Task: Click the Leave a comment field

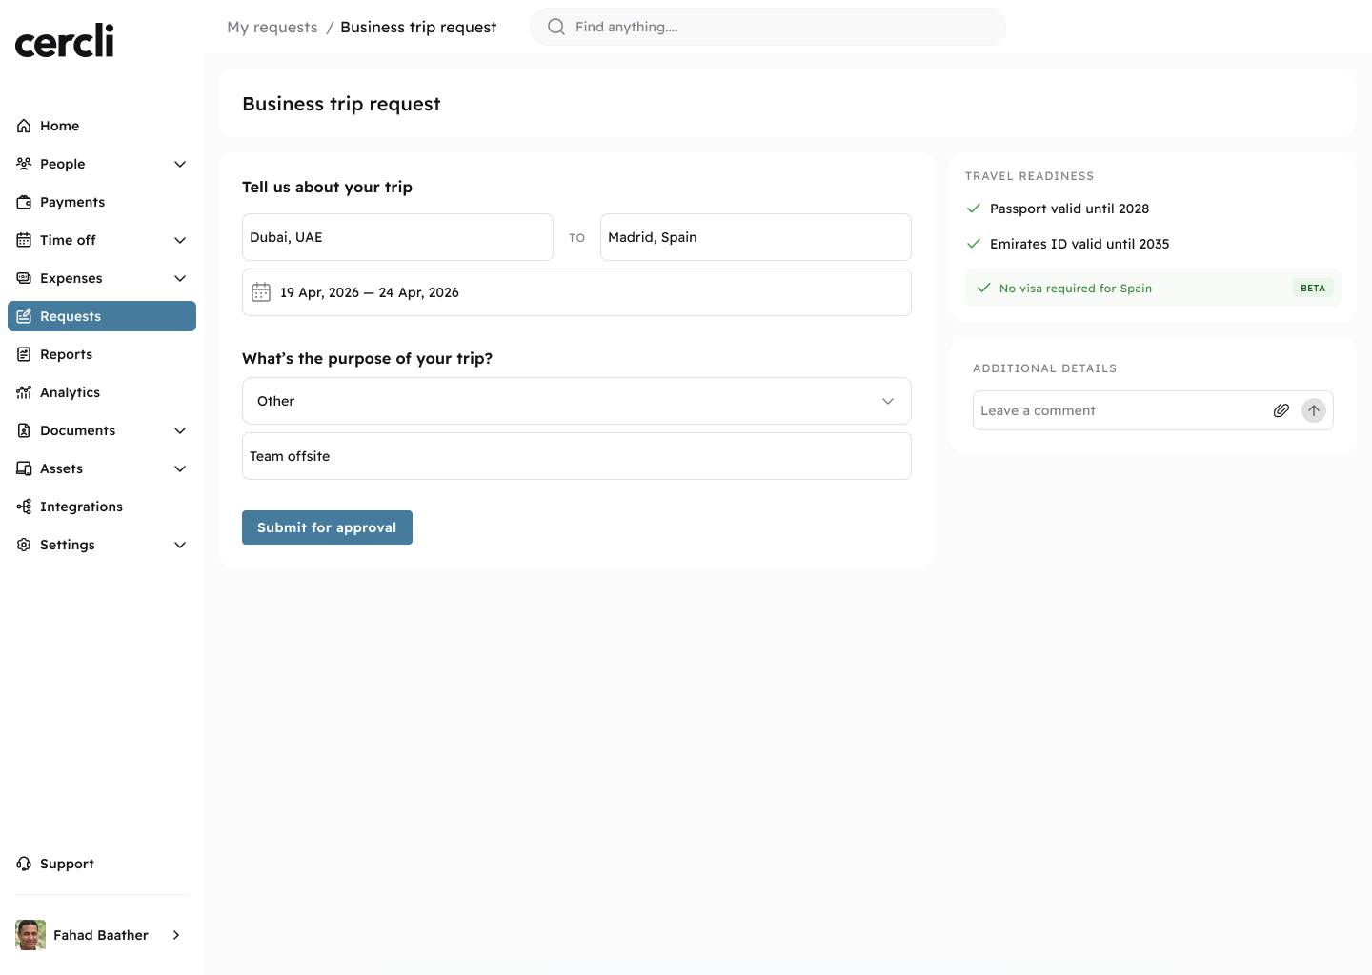Action: (x=1120, y=410)
